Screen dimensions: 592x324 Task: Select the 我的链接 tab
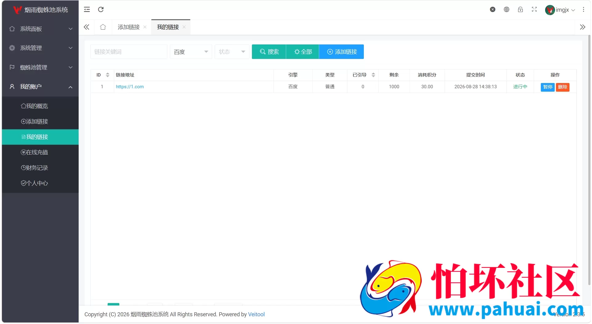click(168, 27)
